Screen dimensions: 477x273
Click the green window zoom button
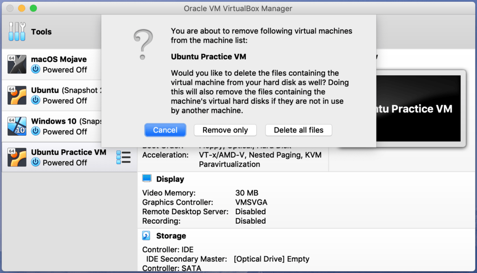(33, 8)
